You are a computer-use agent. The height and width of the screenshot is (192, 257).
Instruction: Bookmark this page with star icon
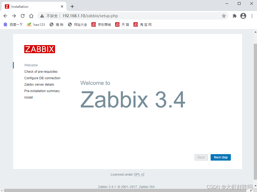(224, 16)
